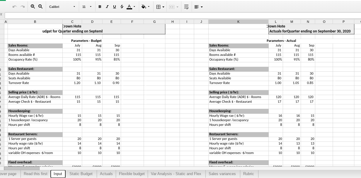This screenshot has width=361, height=178.
Task: Toggle strikethrough formatting
Action: pyautogui.click(x=122, y=6)
